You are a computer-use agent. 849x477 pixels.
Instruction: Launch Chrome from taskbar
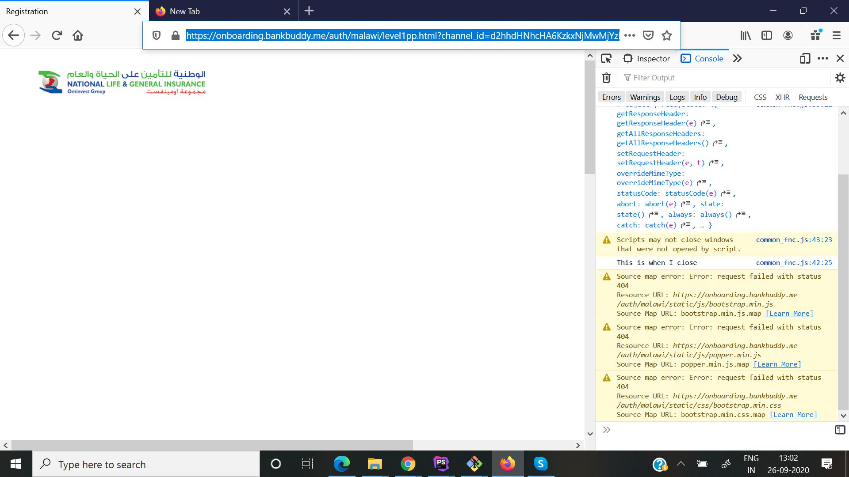coord(408,464)
